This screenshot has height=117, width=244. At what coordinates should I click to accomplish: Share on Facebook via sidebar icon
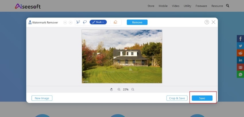tap(241, 39)
